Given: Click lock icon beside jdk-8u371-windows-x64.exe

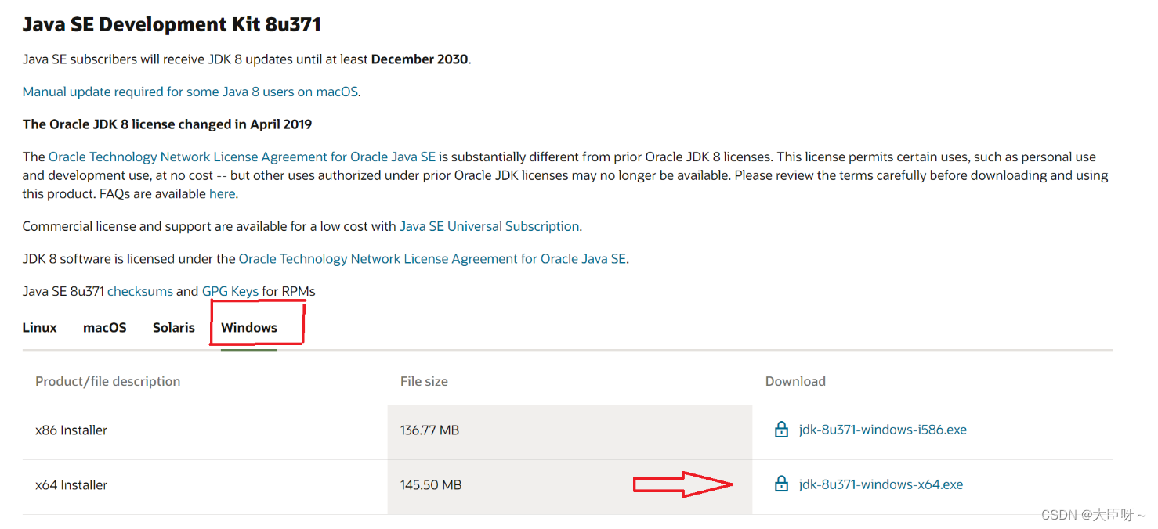Looking at the screenshot, I should [780, 484].
